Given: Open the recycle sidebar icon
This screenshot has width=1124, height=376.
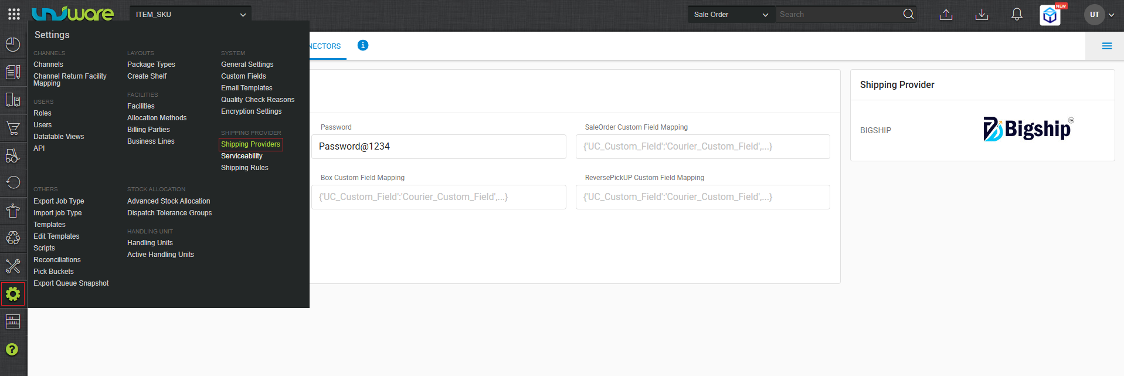Looking at the screenshot, I should coord(13,238).
